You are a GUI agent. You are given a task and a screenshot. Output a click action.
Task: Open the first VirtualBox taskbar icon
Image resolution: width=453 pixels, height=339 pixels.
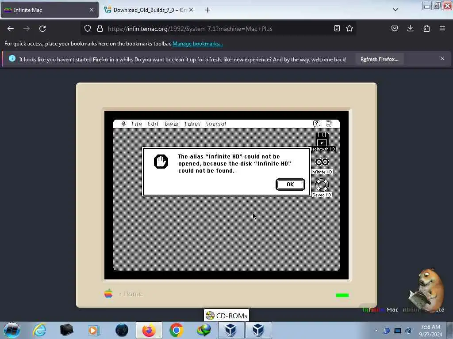point(231,330)
